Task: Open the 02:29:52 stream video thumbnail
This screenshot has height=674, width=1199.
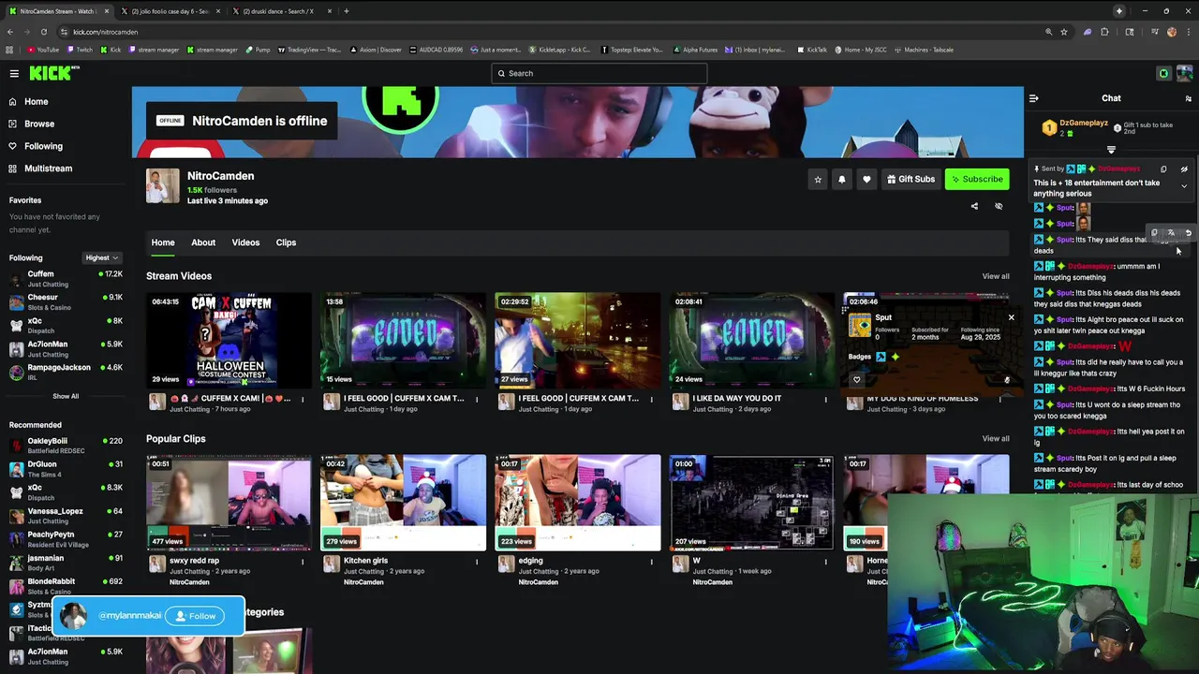Action: [x=577, y=340]
